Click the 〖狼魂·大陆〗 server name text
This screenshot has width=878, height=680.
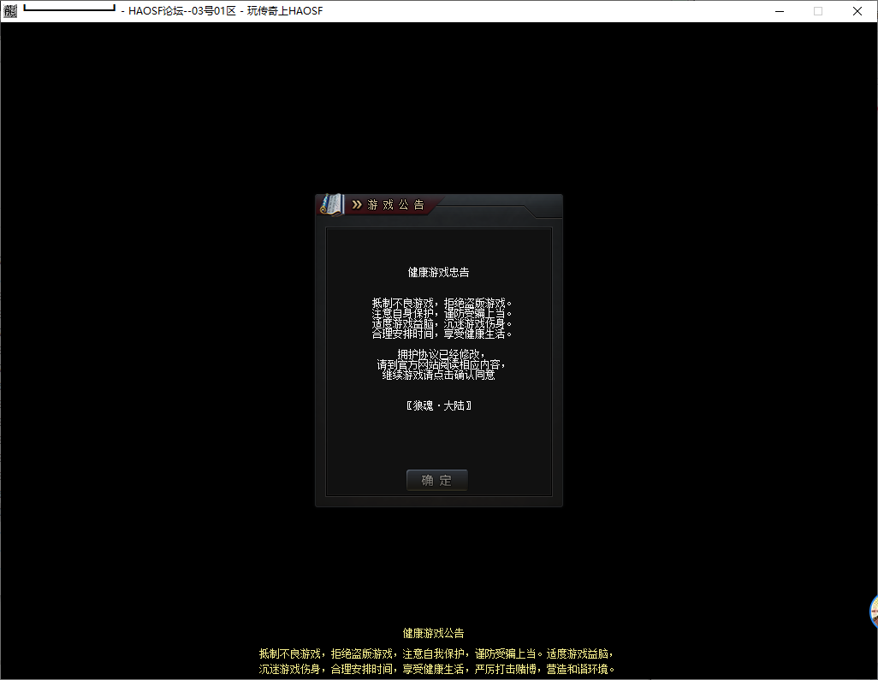(438, 405)
